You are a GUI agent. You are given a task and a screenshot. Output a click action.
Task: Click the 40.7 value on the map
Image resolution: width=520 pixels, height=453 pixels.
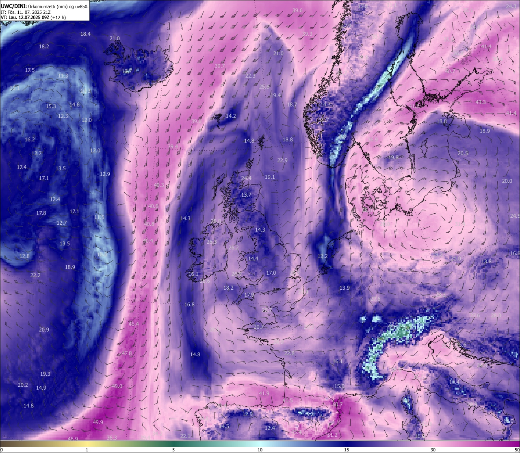[450, 72]
